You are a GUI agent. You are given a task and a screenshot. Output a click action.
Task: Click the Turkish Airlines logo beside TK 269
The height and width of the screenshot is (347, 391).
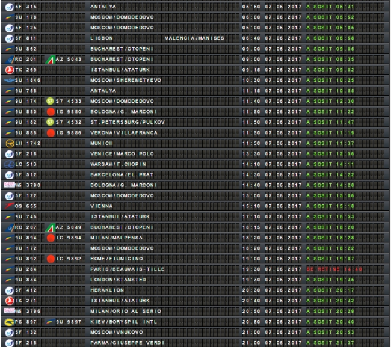[9, 70]
